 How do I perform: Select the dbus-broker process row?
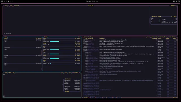pyautogui.click(x=130, y=80)
